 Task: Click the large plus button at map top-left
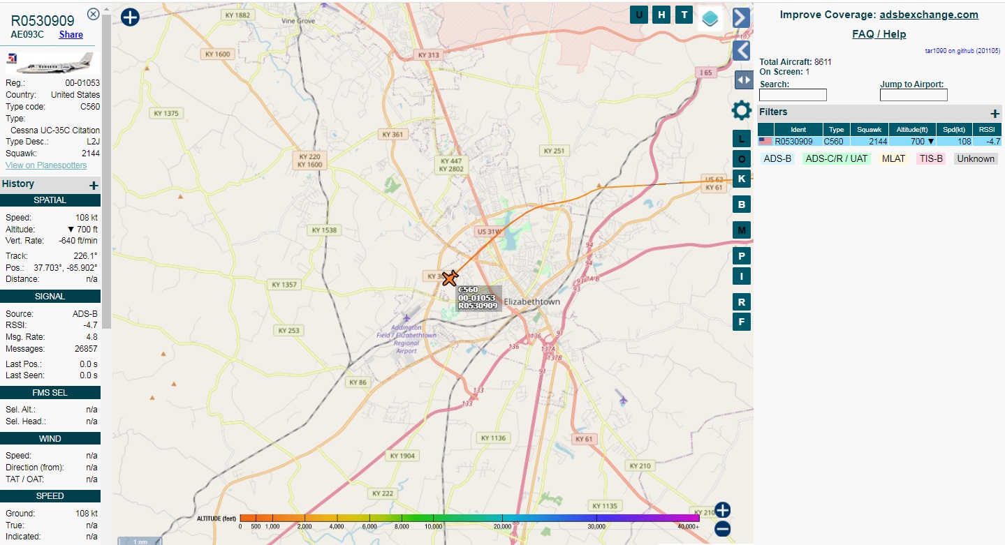[x=130, y=17]
